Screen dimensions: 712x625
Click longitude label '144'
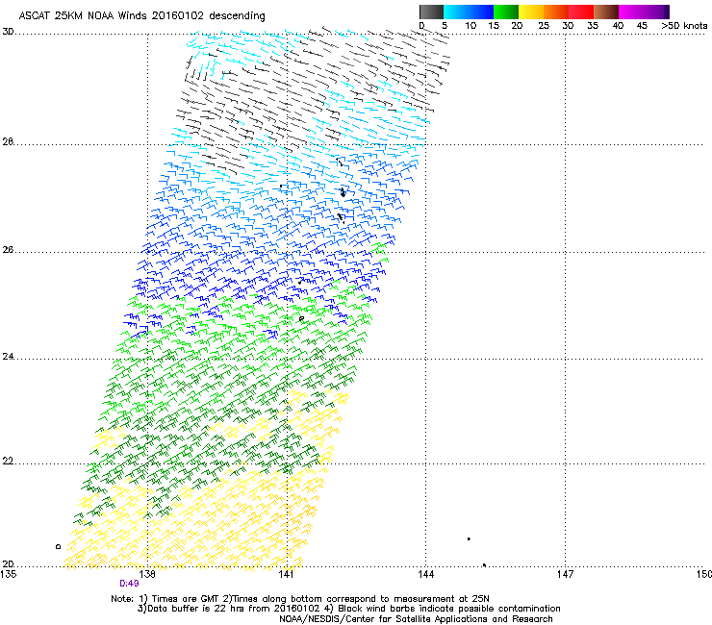coord(425,574)
